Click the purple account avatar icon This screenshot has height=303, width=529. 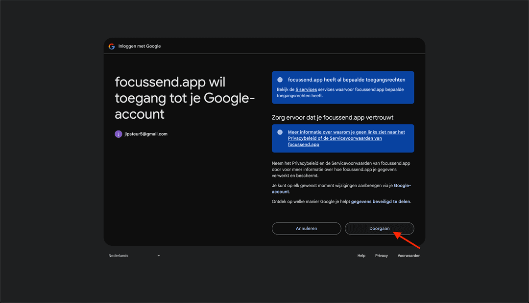point(119,134)
